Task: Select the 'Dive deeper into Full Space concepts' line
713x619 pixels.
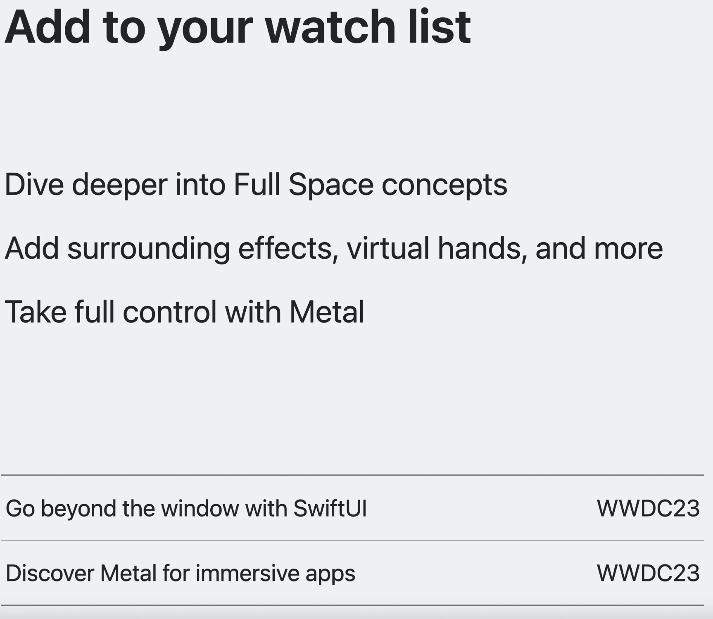Action: (256, 185)
